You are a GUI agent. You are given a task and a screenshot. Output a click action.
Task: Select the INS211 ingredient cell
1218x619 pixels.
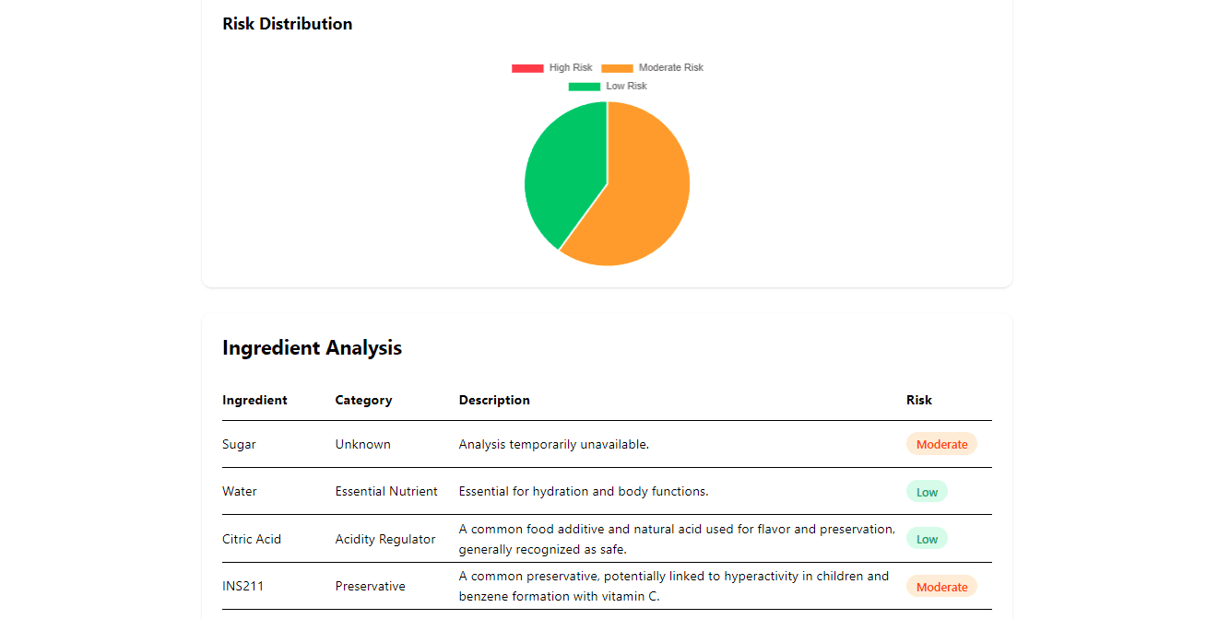pos(242,586)
